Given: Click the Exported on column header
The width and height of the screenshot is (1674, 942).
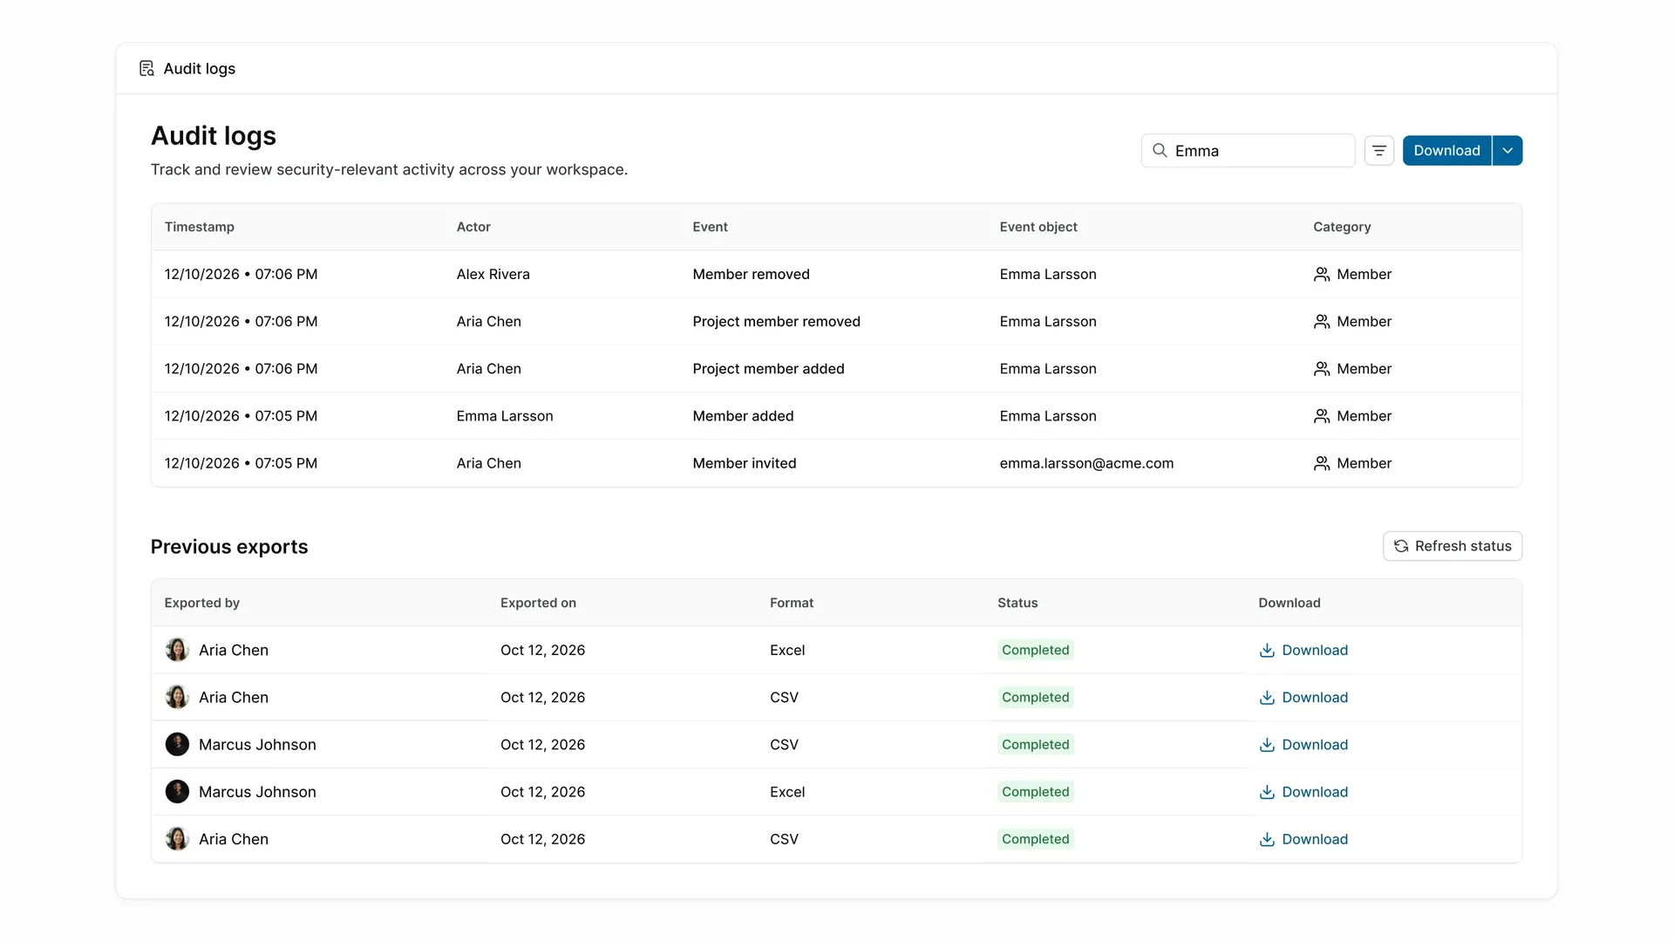Looking at the screenshot, I should 538,603.
